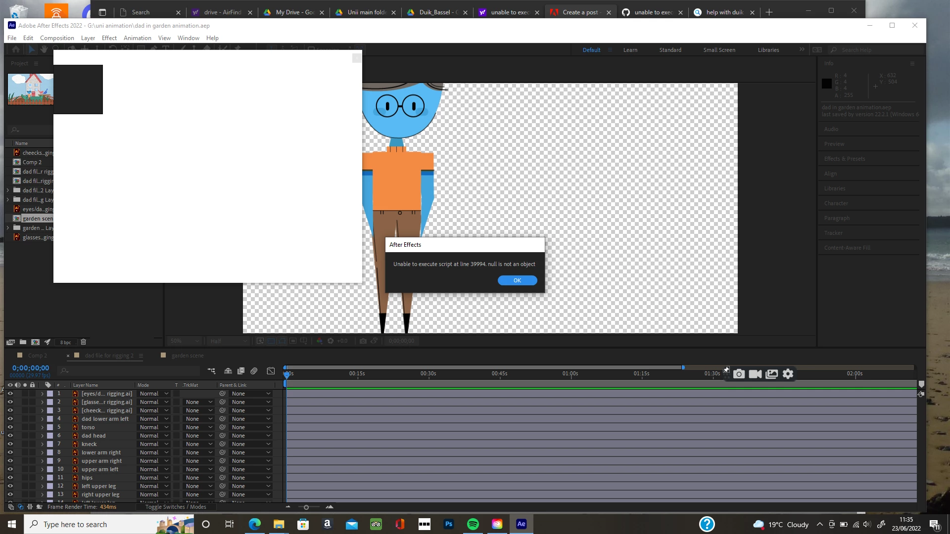Hide the hips layer using the eye icon

click(10, 478)
